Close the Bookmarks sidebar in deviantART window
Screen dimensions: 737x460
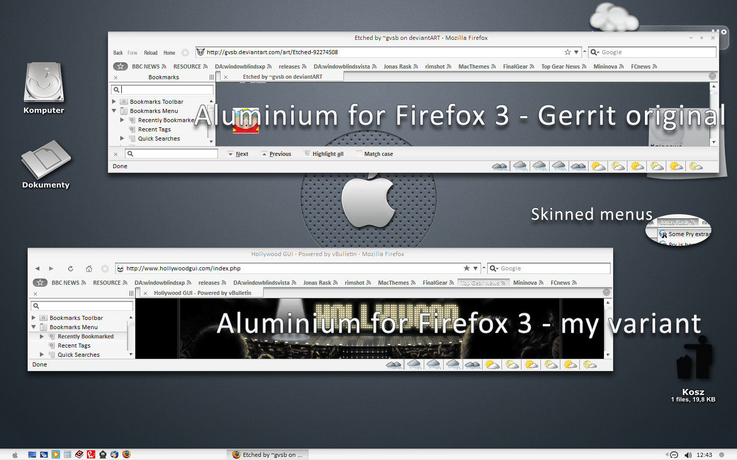coord(116,78)
